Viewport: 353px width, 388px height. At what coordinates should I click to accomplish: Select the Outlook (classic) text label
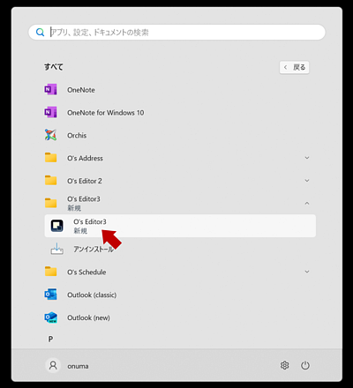point(92,295)
